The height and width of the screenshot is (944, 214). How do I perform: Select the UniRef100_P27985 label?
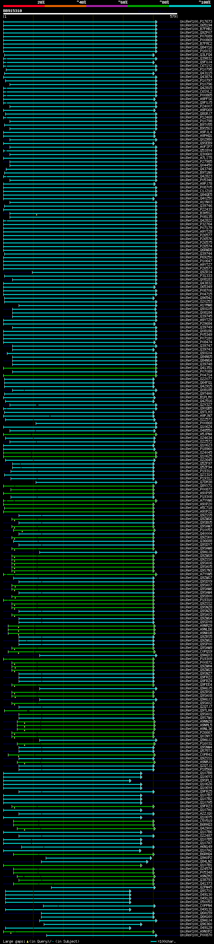coord(196,162)
